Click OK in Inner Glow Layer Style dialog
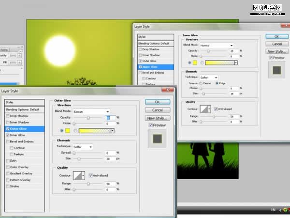The width and height of the screenshot is (290, 218). [277, 36]
